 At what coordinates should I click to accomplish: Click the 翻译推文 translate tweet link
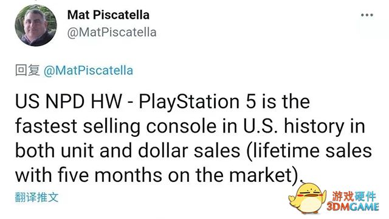36,197
